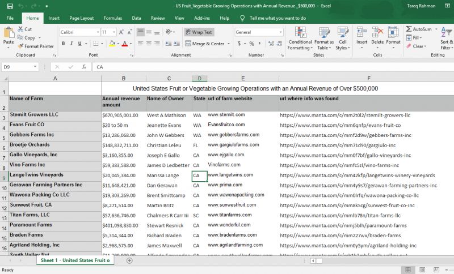Open the Format cells menu

point(393,37)
